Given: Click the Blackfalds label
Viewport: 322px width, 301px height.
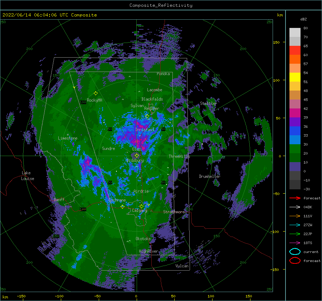Looking at the screenshot, I should [152, 99].
